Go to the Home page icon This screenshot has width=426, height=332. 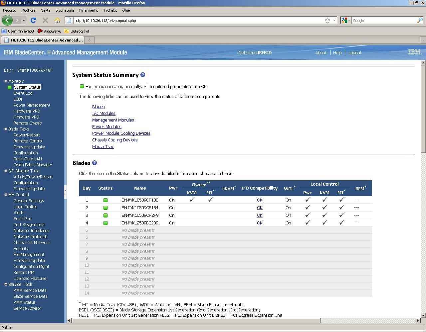(57, 20)
